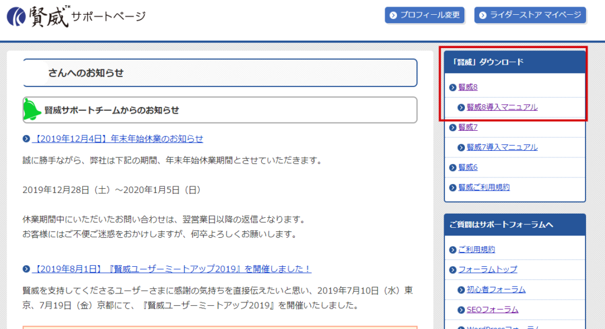Click the green bell notification icon
This screenshot has width=605, height=329.
pos(32,109)
